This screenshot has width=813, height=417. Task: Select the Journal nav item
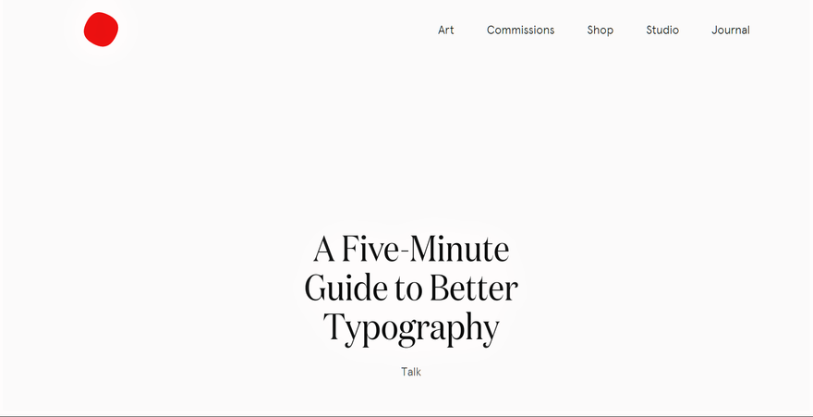pyautogui.click(x=731, y=31)
